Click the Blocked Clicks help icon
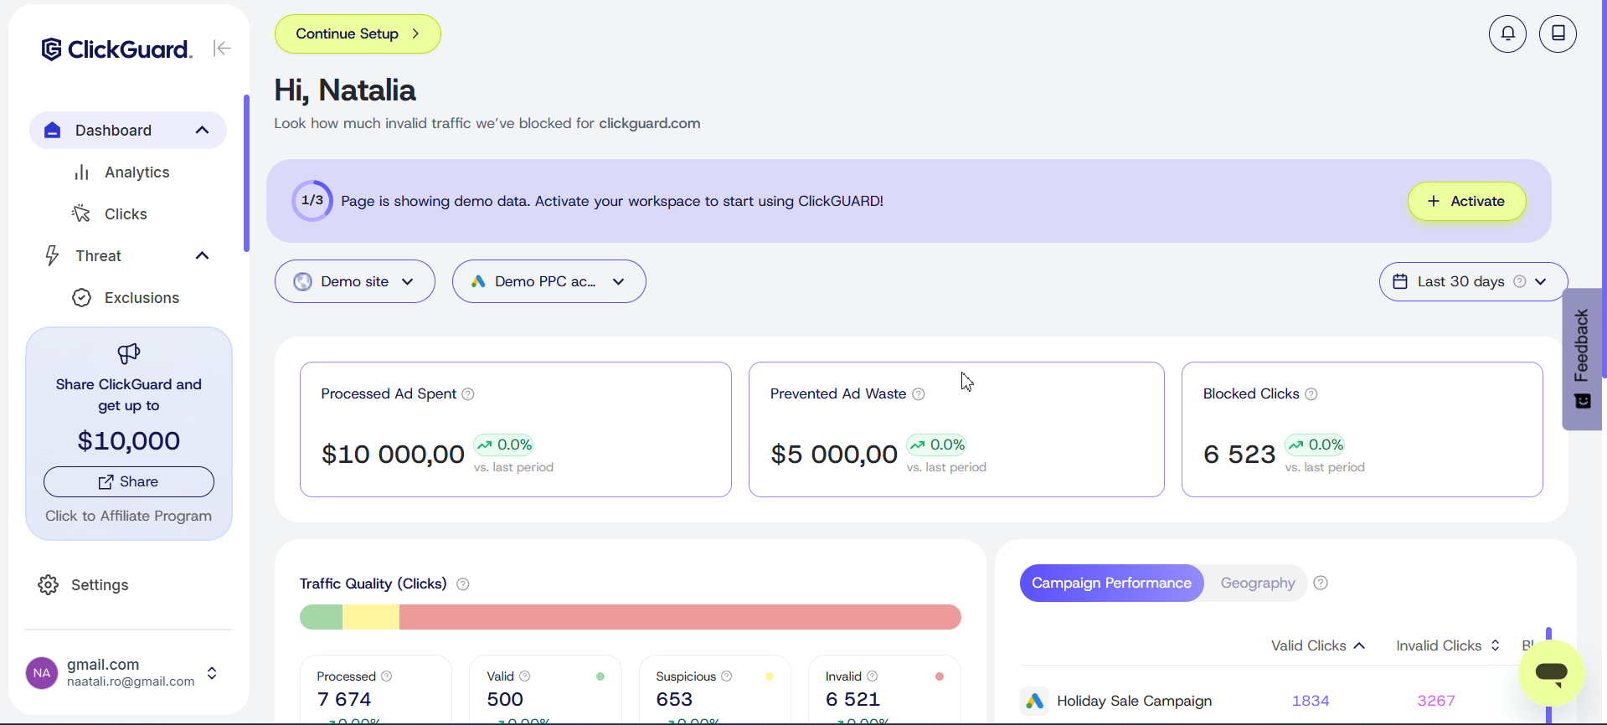Image resolution: width=1607 pixels, height=725 pixels. point(1311,394)
